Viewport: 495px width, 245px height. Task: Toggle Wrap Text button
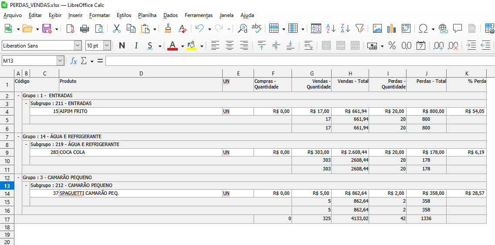click(308, 45)
